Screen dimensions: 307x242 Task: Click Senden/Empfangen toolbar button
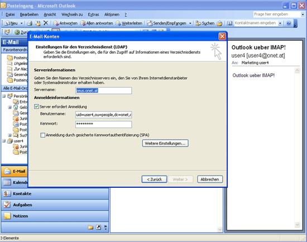click(167, 23)
